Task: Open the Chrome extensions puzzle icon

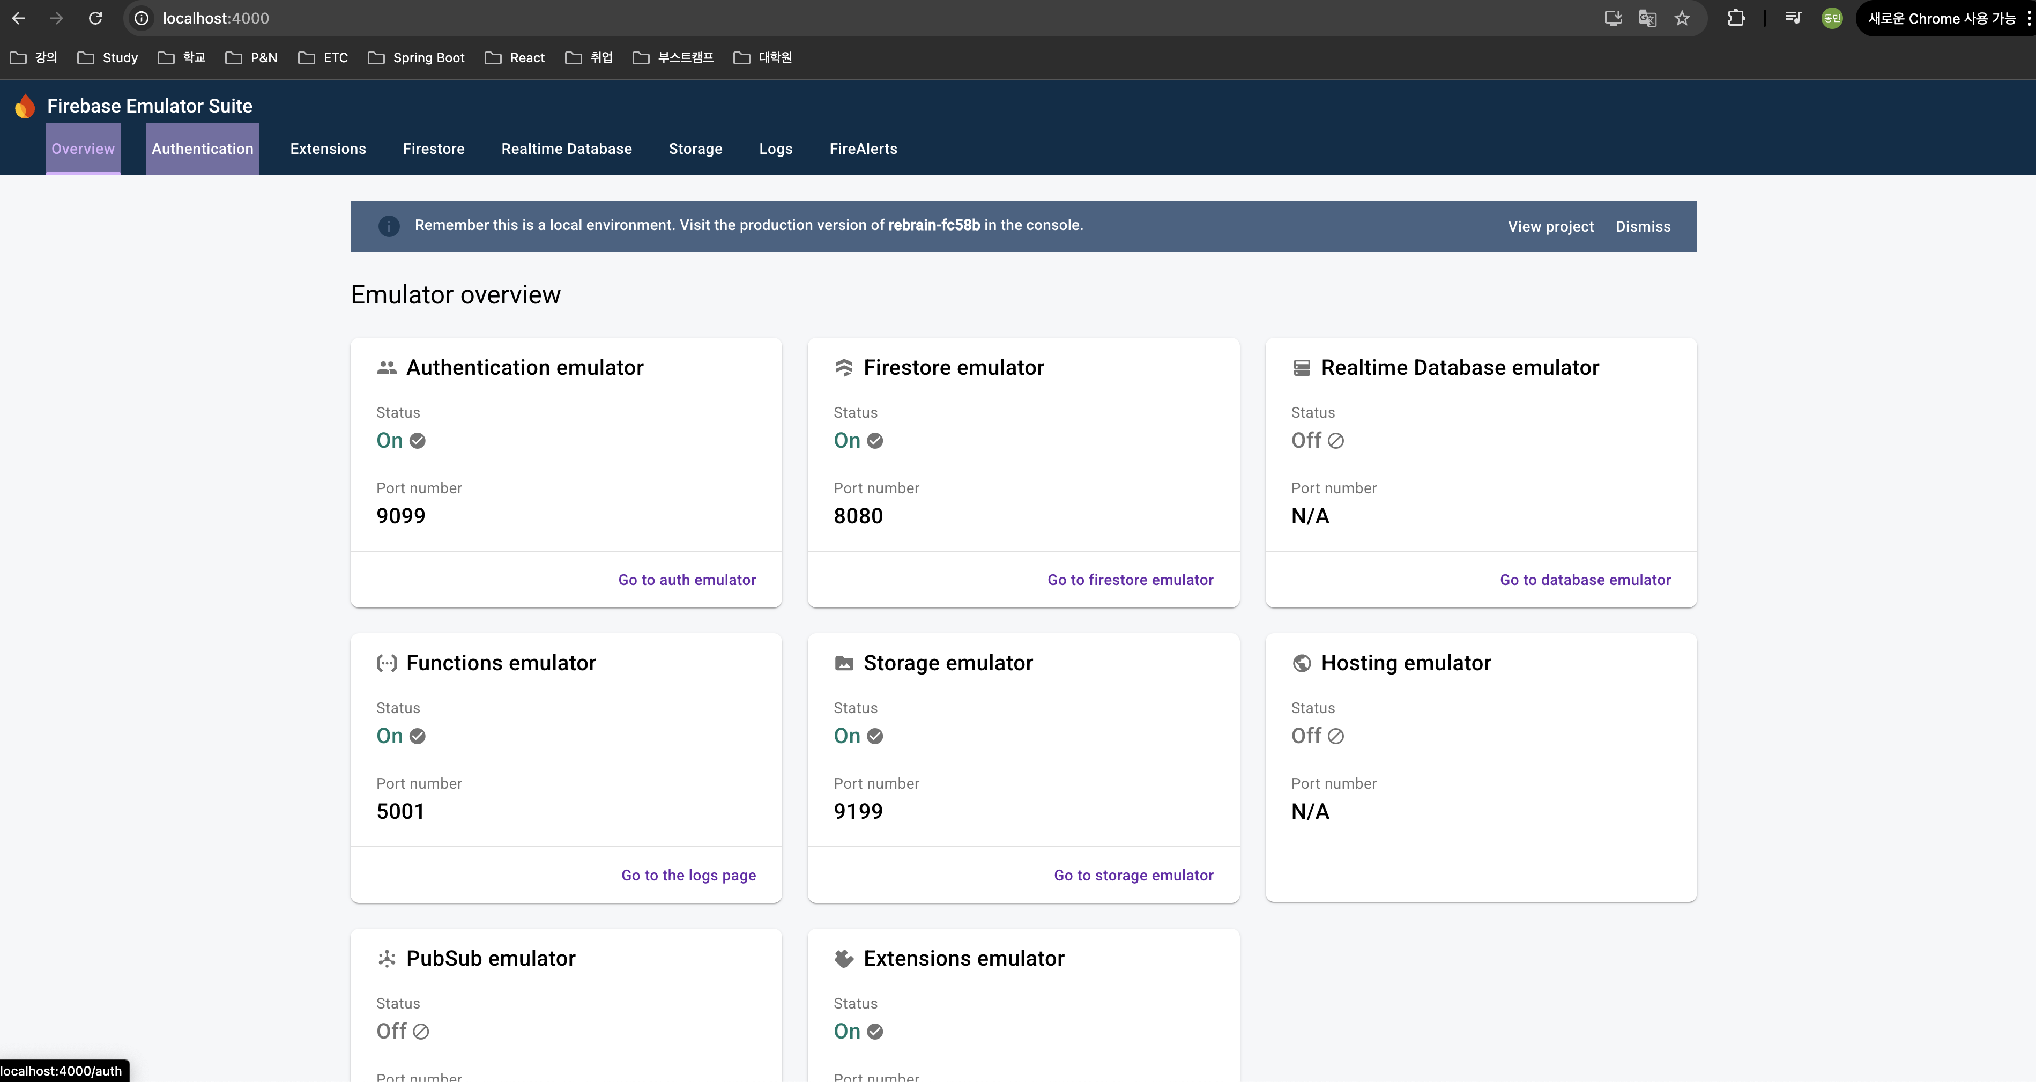Action: coord(1736,18)
